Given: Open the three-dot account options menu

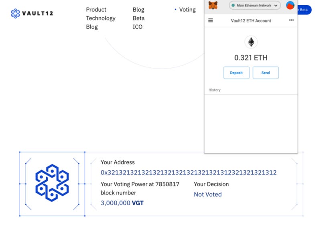Looking at the screenshot, I should pos(291,20).
